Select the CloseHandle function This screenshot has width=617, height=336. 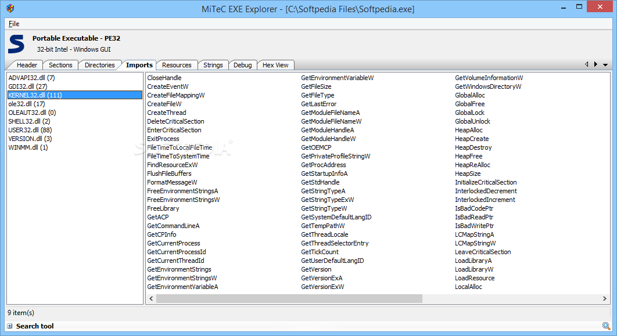[164, 78]
